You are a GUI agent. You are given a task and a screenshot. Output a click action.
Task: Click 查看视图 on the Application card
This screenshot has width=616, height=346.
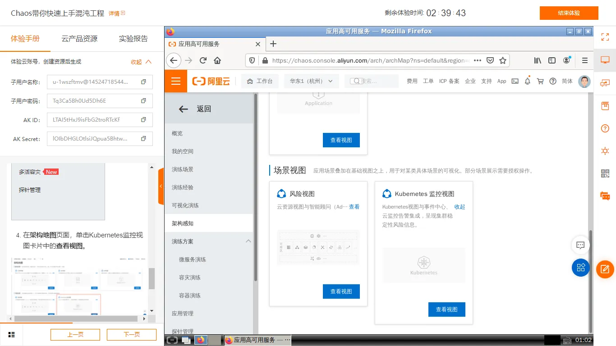[341, 140]
